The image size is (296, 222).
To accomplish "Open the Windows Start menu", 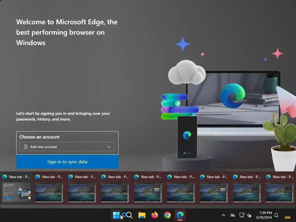I will coord(116,215).
